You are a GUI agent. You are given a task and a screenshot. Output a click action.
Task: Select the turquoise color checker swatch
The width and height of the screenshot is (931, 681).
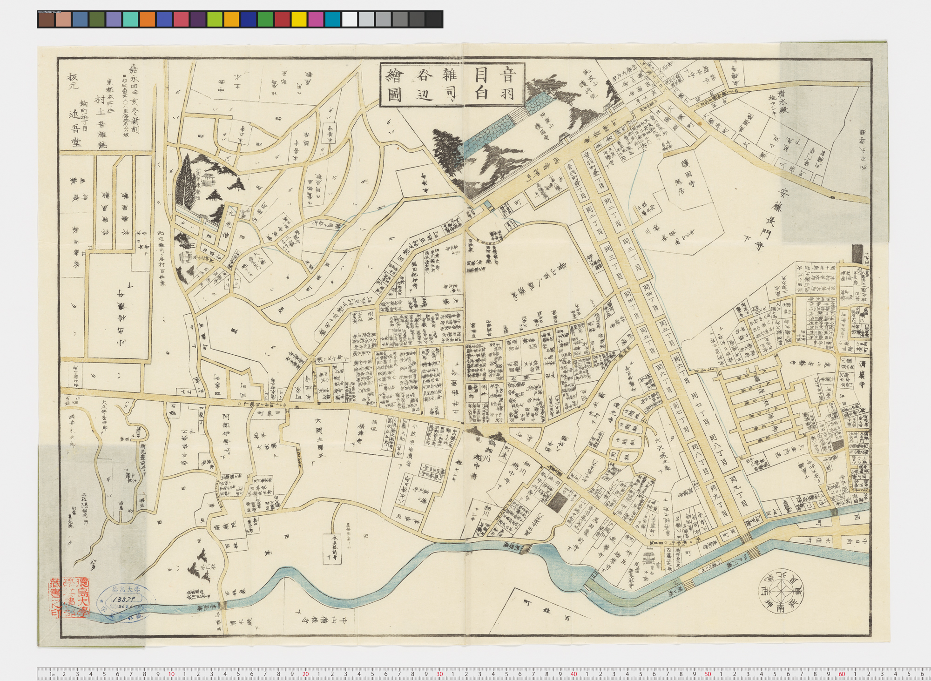pyautogui.click(x=130, y=20)
